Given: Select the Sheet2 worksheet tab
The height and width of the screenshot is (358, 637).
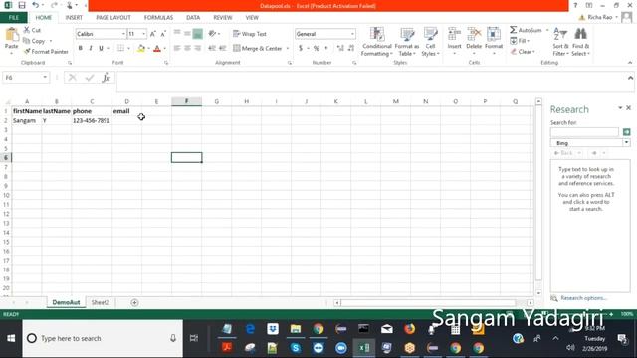Looking at the screenshot, I should [101, 302].
